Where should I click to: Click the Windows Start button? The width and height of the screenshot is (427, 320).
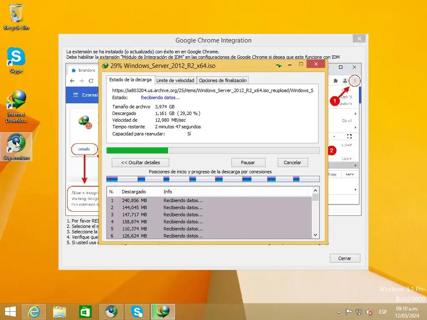click(10, 312)
